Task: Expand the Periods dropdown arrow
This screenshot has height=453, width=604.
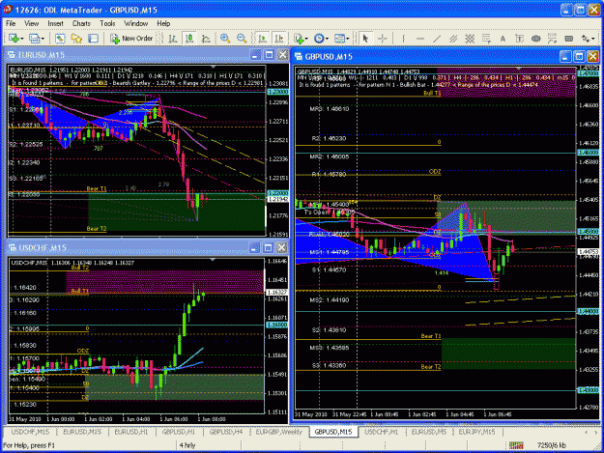Action: point(327,39)
